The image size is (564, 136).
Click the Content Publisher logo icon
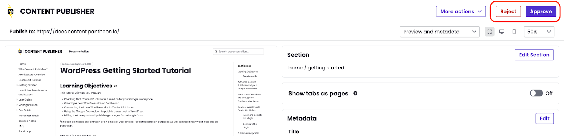pyautogui.click(x=11, y=11)
